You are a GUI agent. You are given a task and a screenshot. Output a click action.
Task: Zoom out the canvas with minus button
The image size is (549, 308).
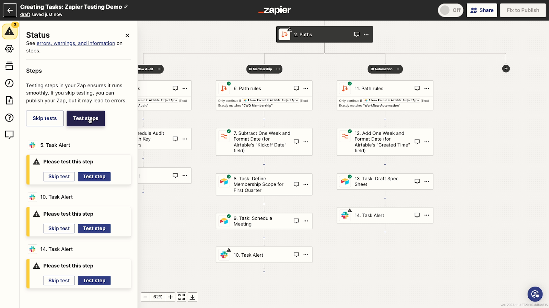tap(145, 297)
